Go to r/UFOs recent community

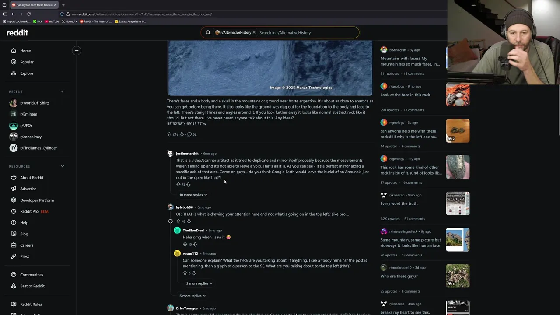point(26,126)
